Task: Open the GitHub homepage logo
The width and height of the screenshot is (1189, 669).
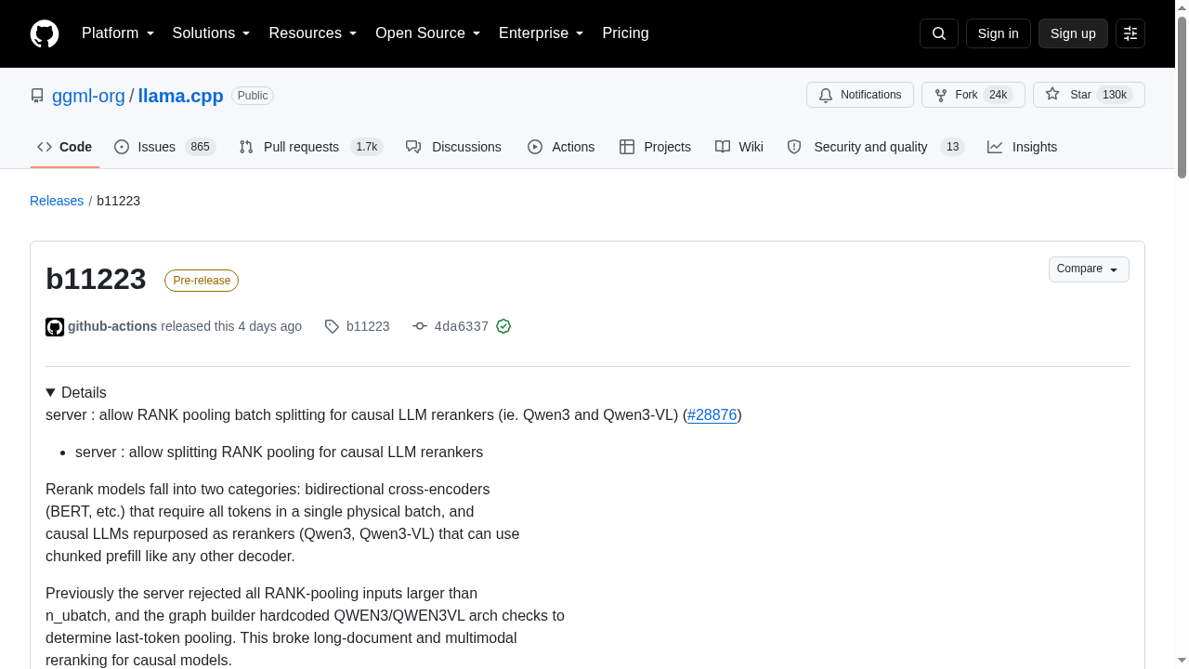Action: 45,33
